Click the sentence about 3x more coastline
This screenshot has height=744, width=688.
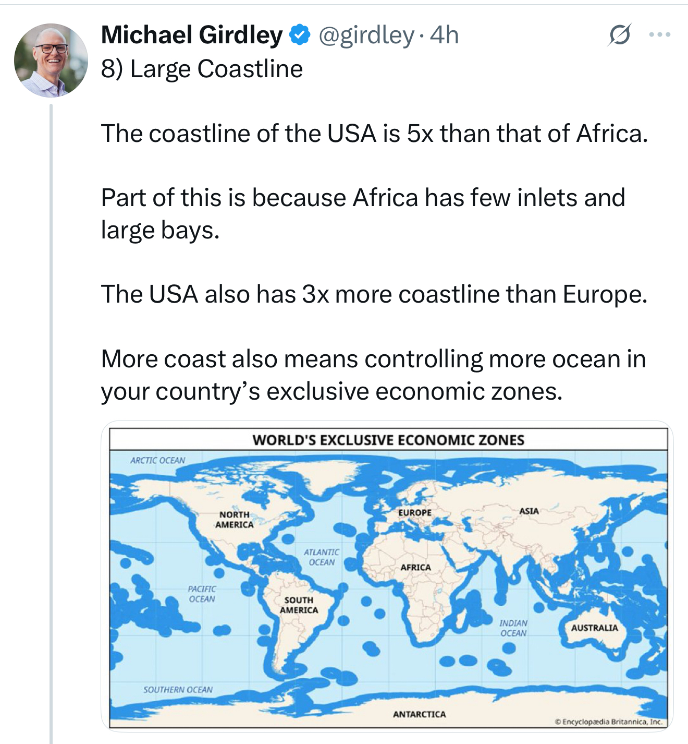click(x=374, y=294)
